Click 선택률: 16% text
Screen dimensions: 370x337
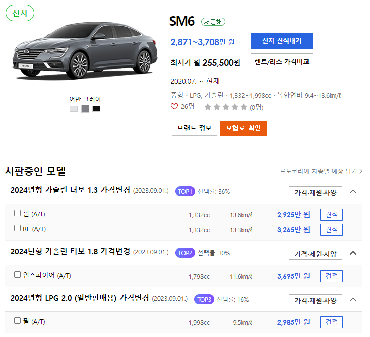point(232,300)
